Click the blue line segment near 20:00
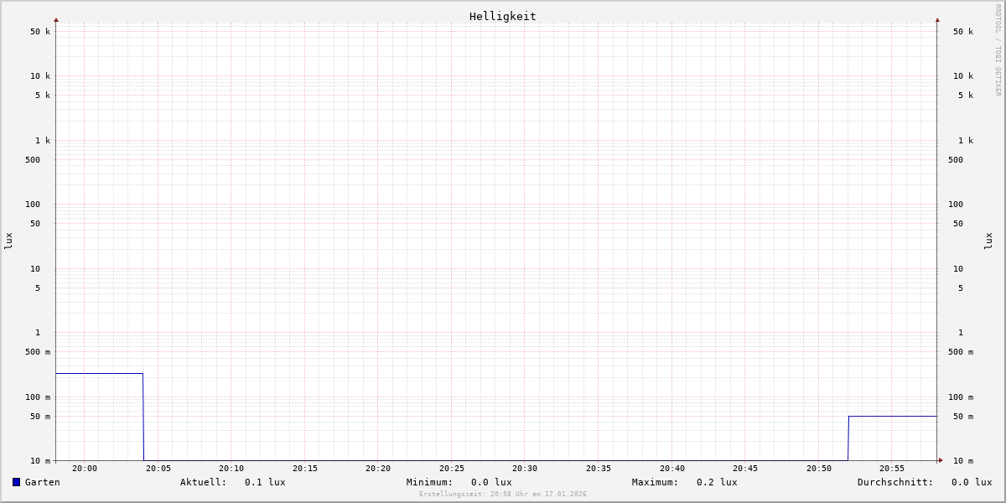 pyautogui.click(x=99, y=373)
